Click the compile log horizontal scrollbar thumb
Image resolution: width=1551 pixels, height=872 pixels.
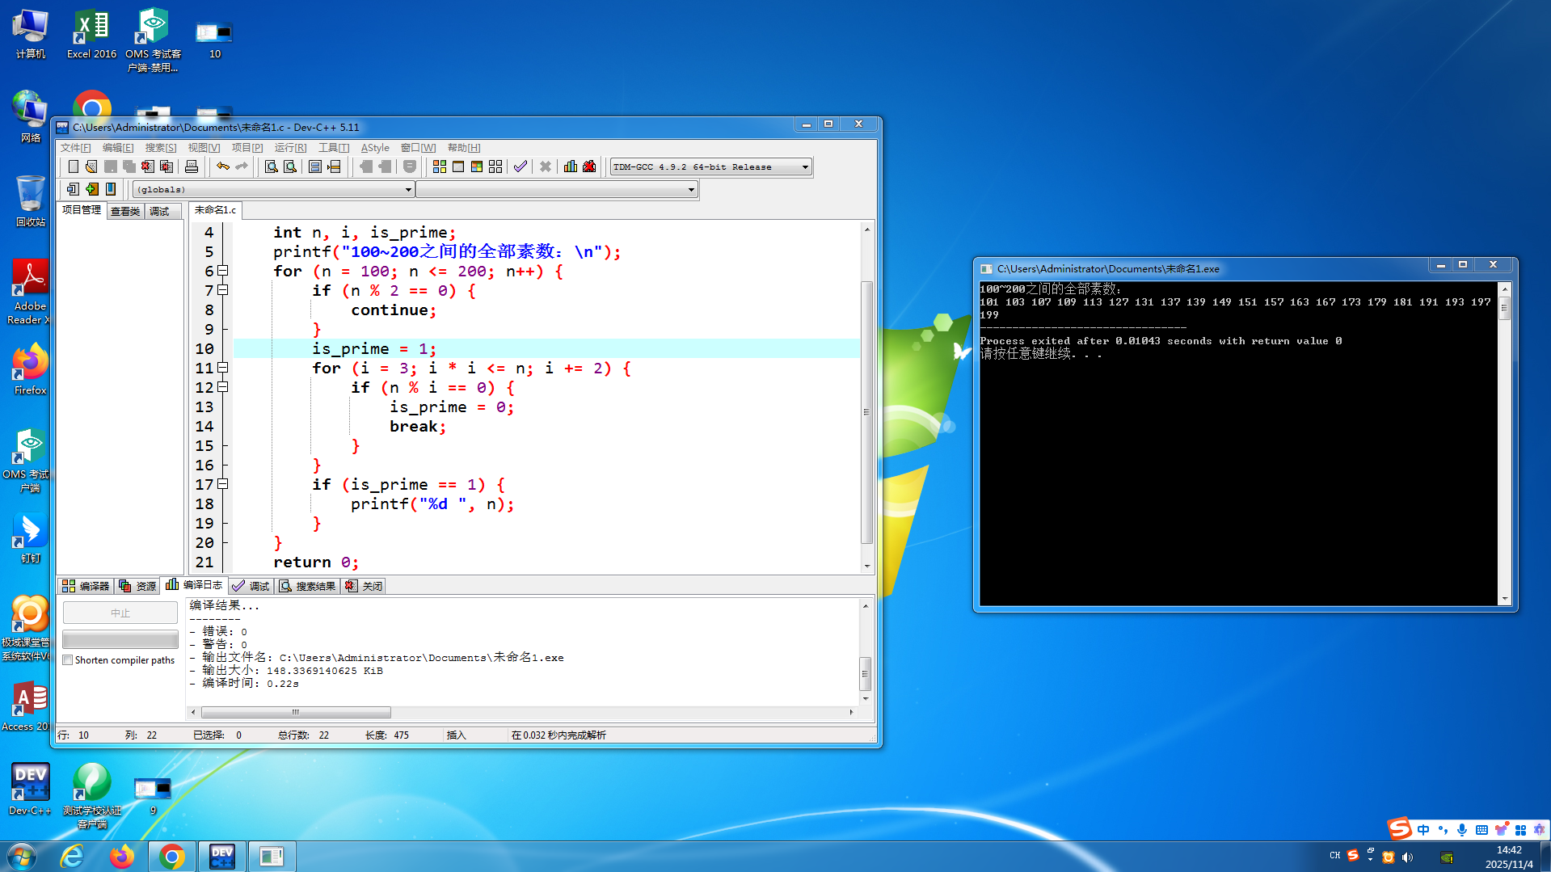(x=296, y=712)
